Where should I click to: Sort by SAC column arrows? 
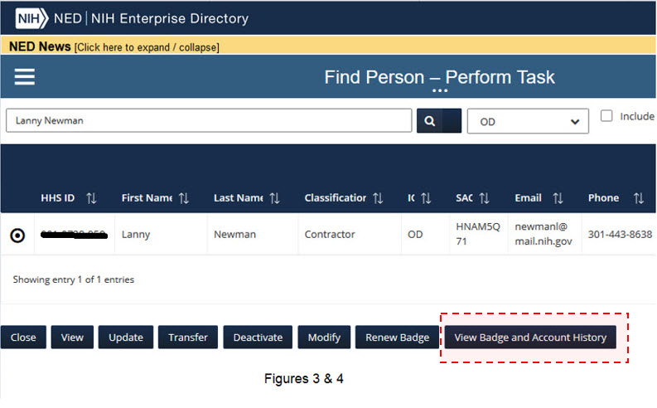click(485, 198)
